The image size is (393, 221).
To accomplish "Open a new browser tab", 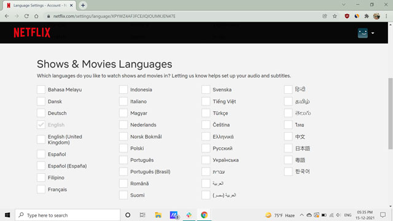I will (x=83, y=6).
